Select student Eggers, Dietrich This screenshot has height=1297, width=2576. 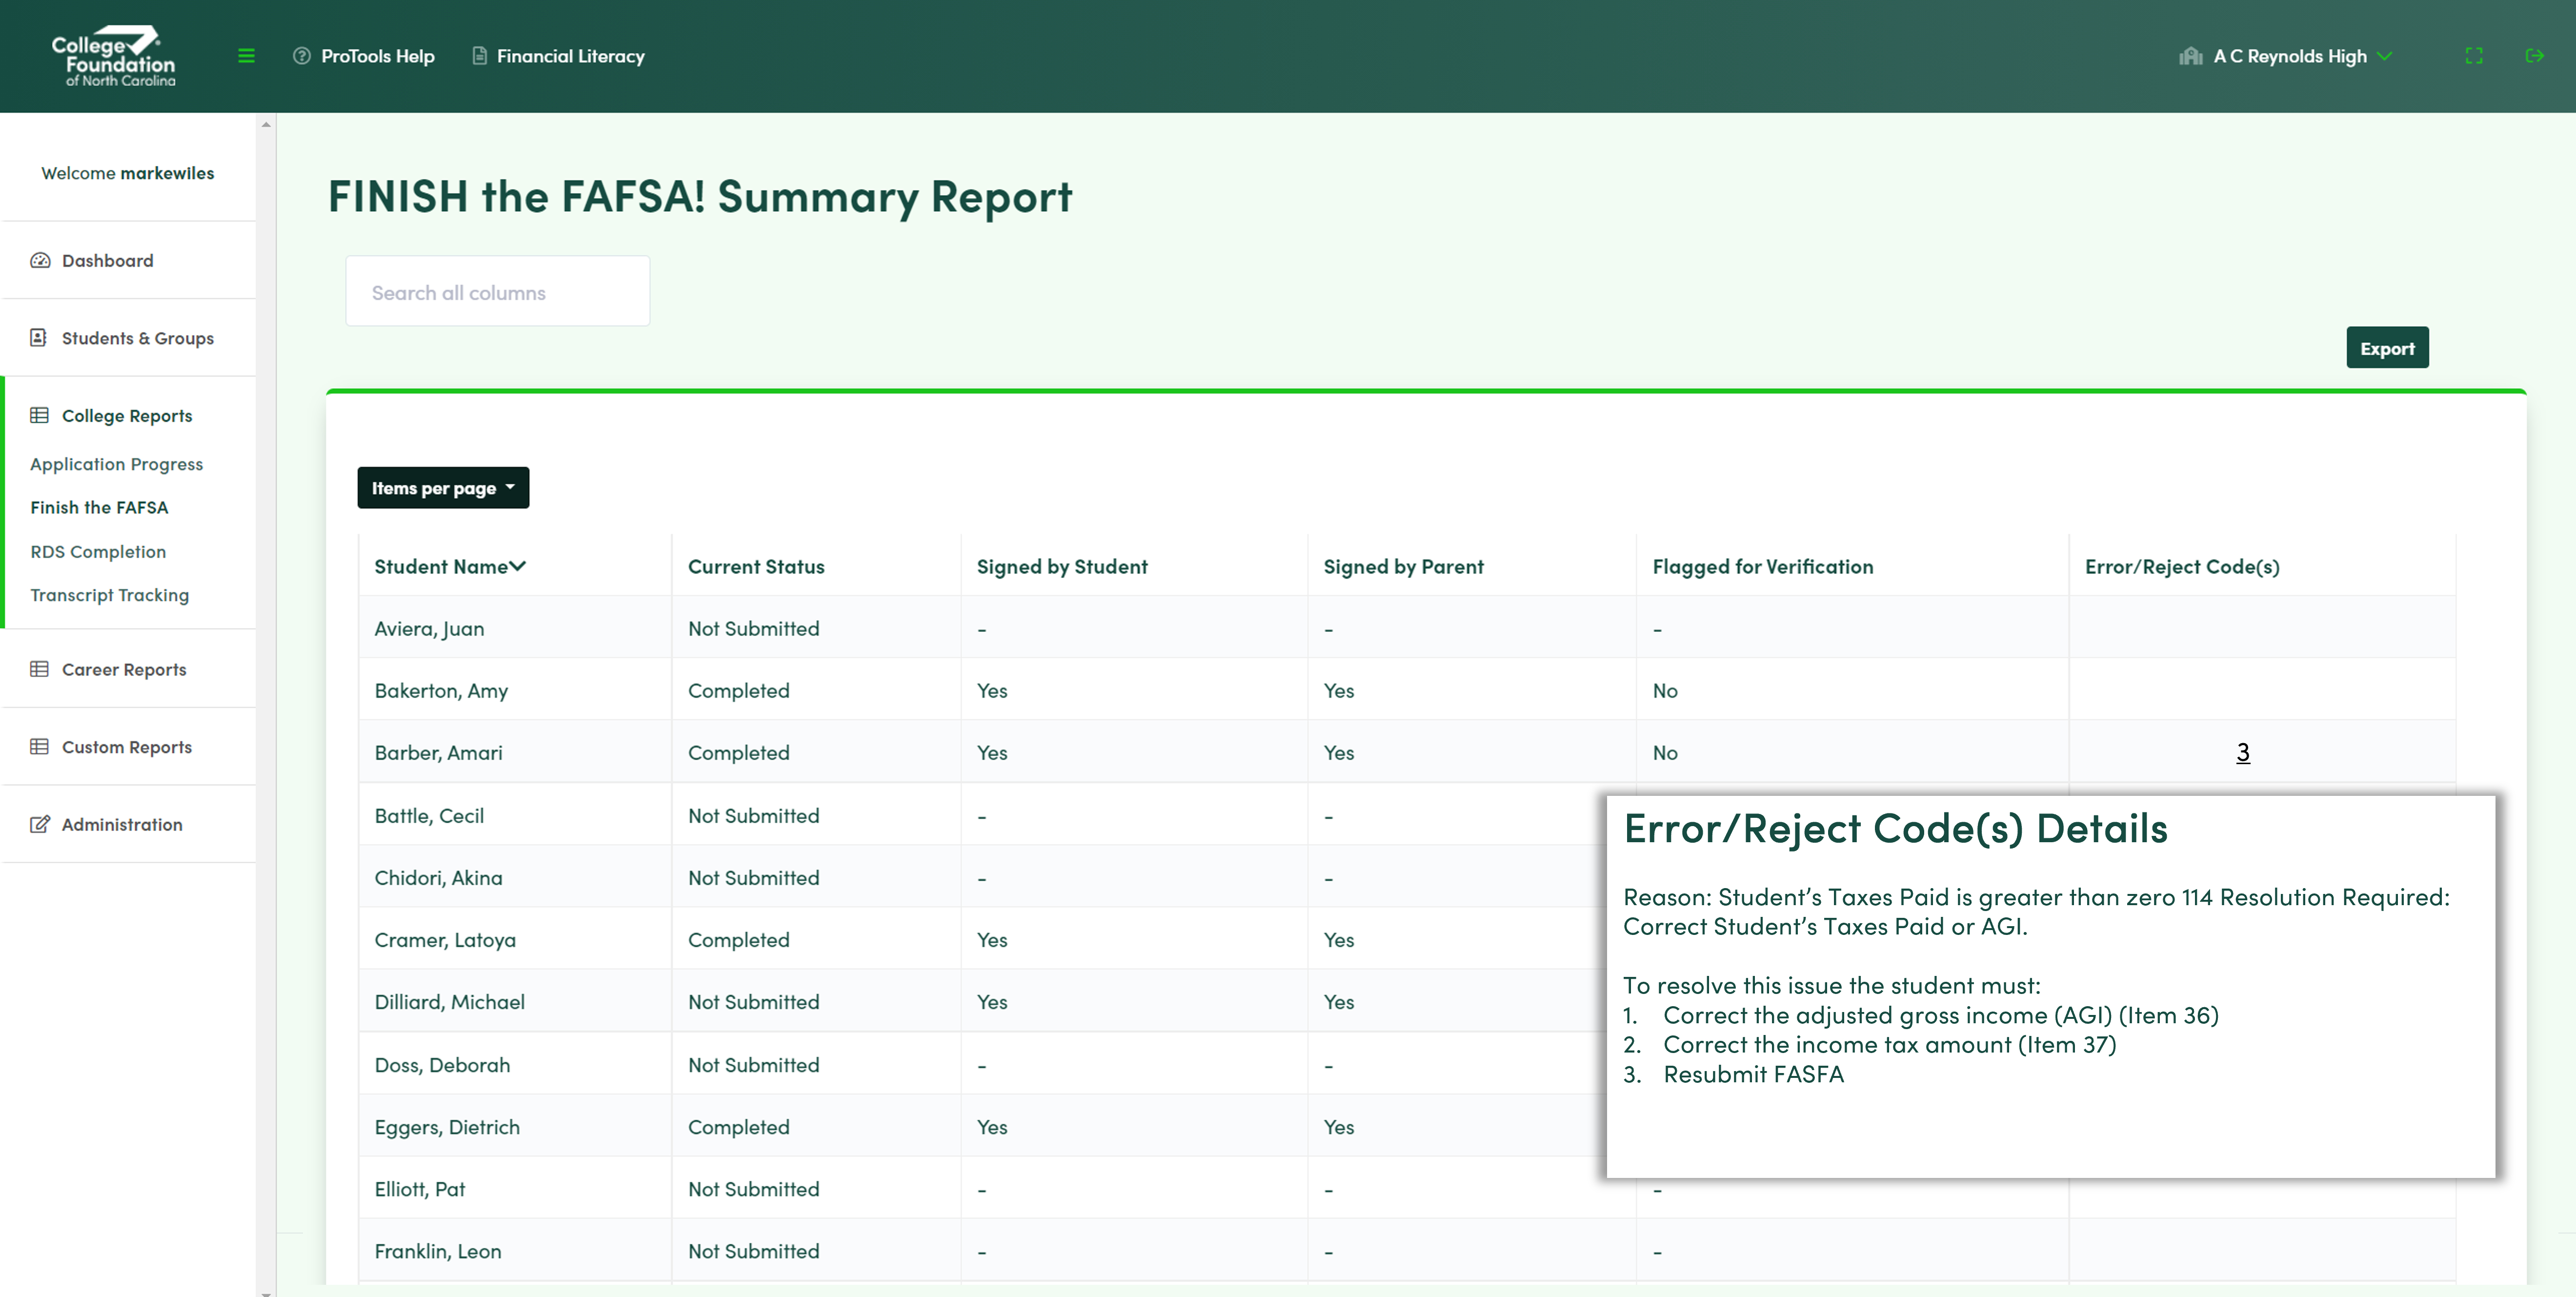click(x=447, y=1127)
